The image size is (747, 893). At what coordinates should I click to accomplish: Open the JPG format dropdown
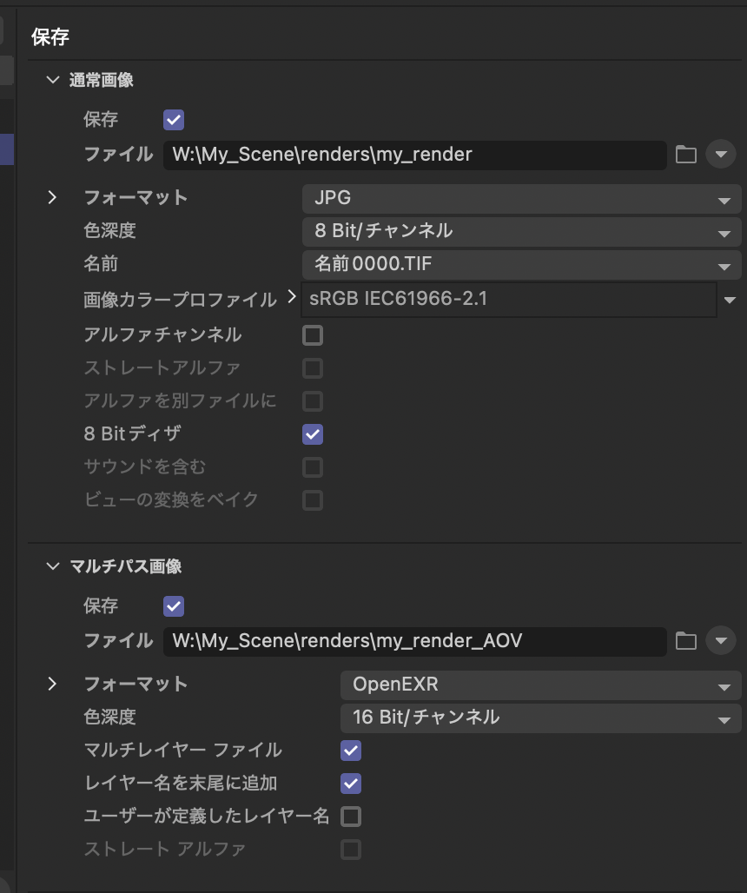click(521, 198)
